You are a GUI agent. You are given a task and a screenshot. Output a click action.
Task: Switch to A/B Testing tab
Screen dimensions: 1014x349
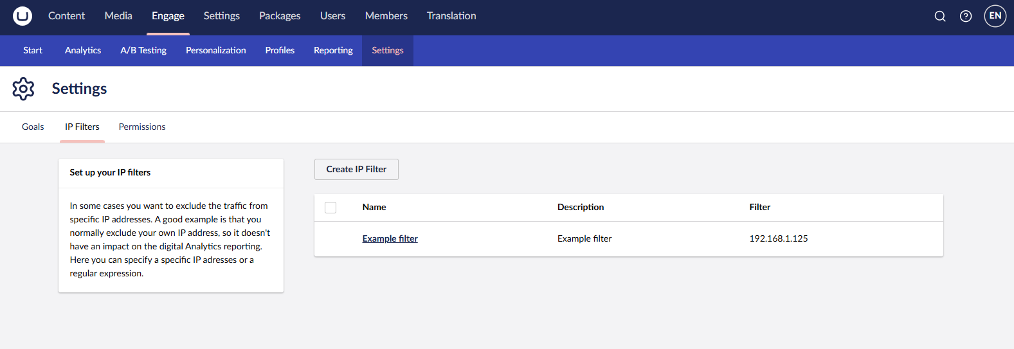(x=143, y=50)
